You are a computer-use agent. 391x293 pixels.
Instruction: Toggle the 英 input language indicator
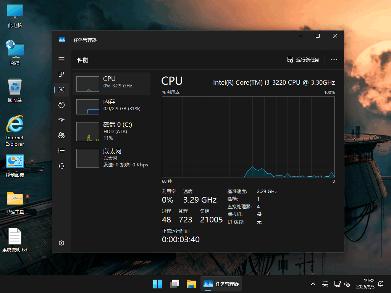click(x=325, y=284)
